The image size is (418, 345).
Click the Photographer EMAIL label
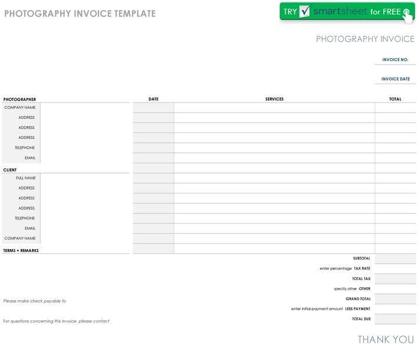point(30,158)
